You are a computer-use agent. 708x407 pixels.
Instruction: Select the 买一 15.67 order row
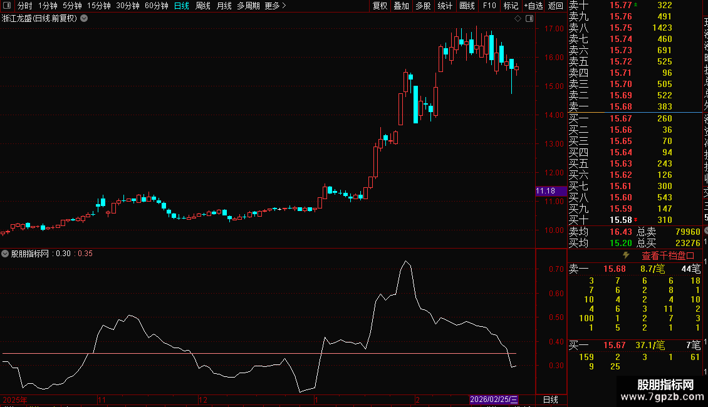pos(635,118)
